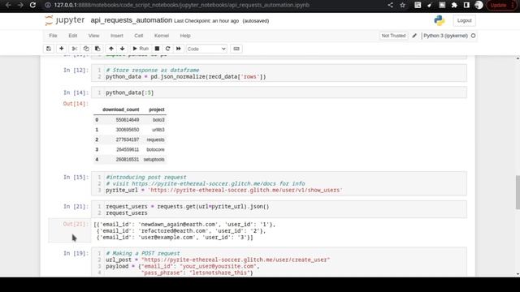Viewport: 520px width, 292px height.
Task: Go back with browser back arrow
Action: pyautogui.click(x=8, y=5)
